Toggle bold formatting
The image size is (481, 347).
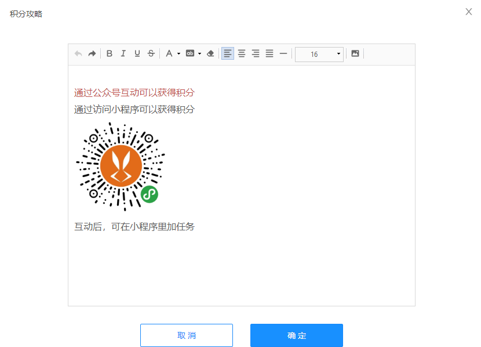point(109,54)
